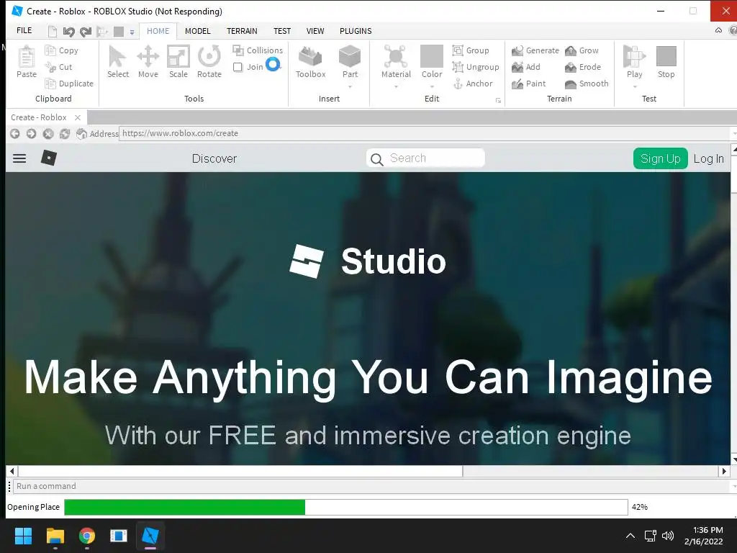The width and height of the screenshot is (737, 553).
Task: Open File Explorer from taskbar
Action: pyautogui.click(x=55, y=536)
